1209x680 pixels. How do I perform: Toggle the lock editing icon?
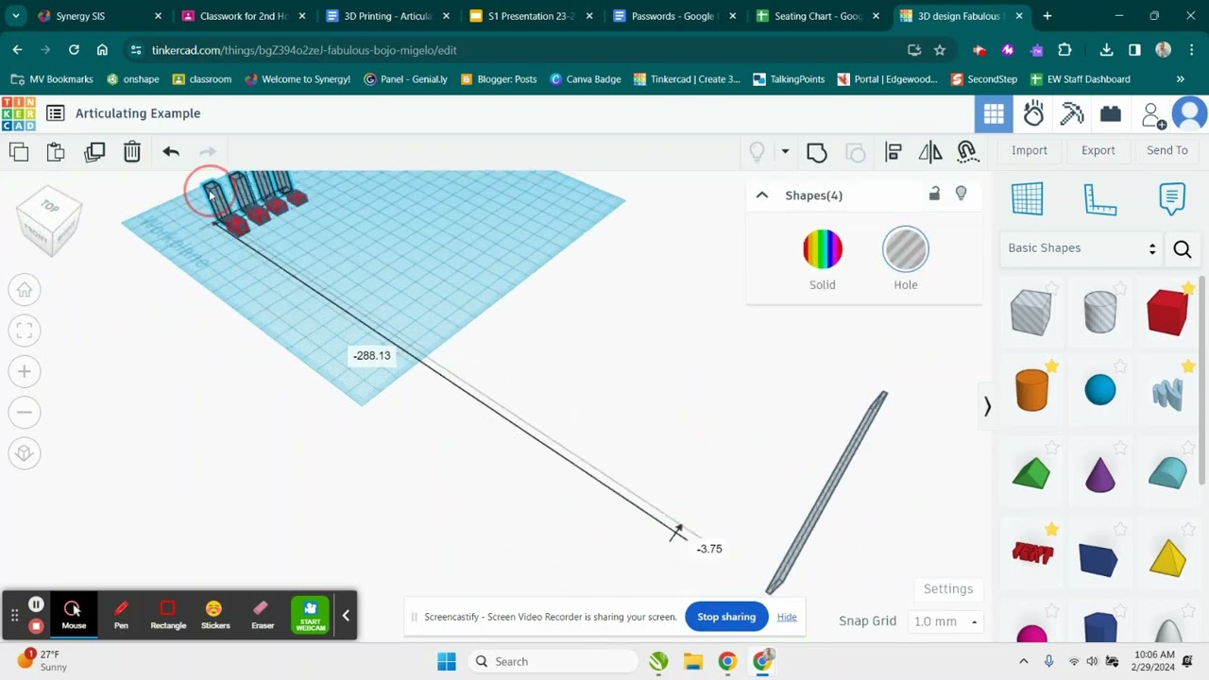tap(934, 194)
